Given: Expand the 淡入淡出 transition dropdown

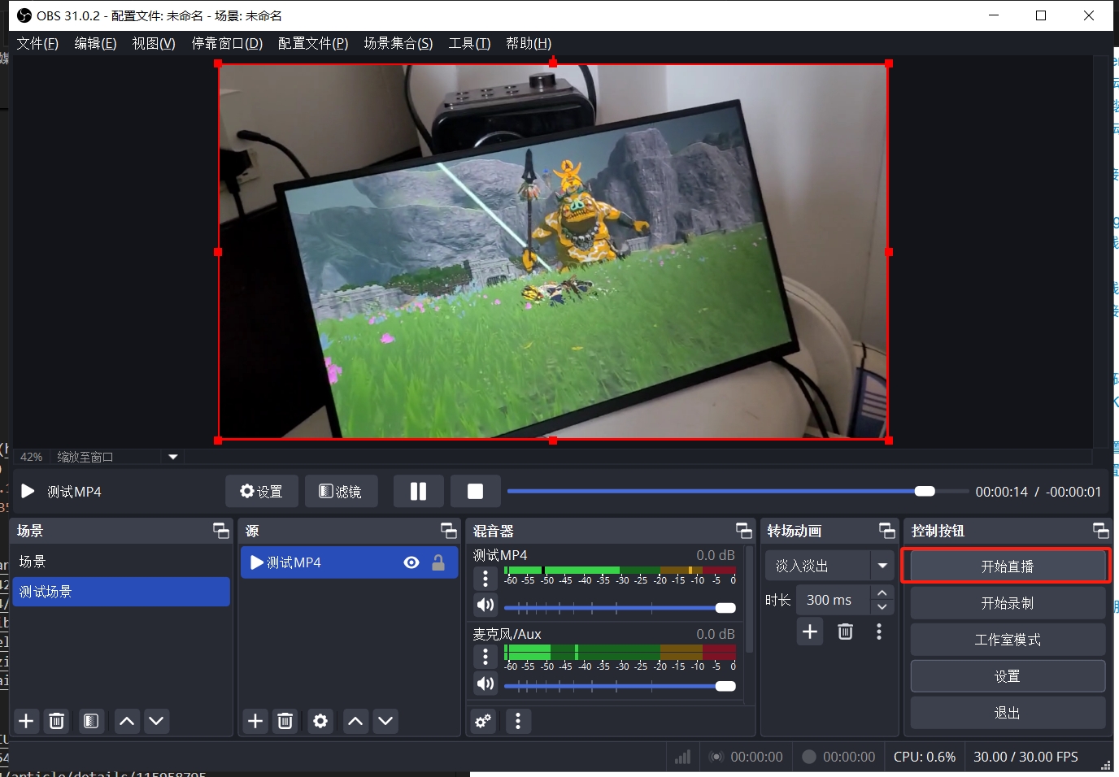Looking at the screenshot, I should [x=882, y=566].
